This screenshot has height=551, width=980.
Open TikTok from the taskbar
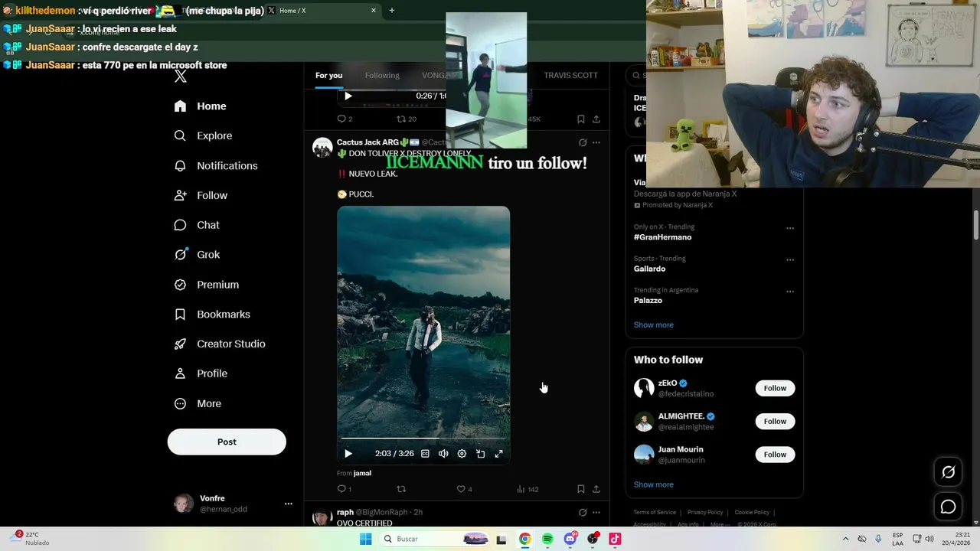pos(615,539)
